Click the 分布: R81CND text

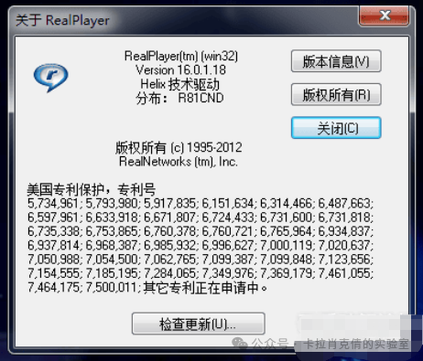coord(179,98)
